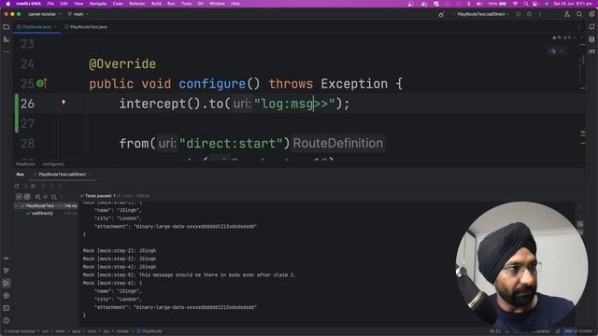Click PlayRoute in editor breadcrumb
Viewport: 598px width, 336px height.
point(25,164)
